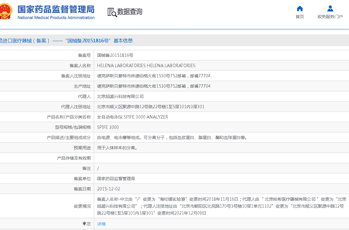
Task: Open the 详情 link
Action: (101, 224)
